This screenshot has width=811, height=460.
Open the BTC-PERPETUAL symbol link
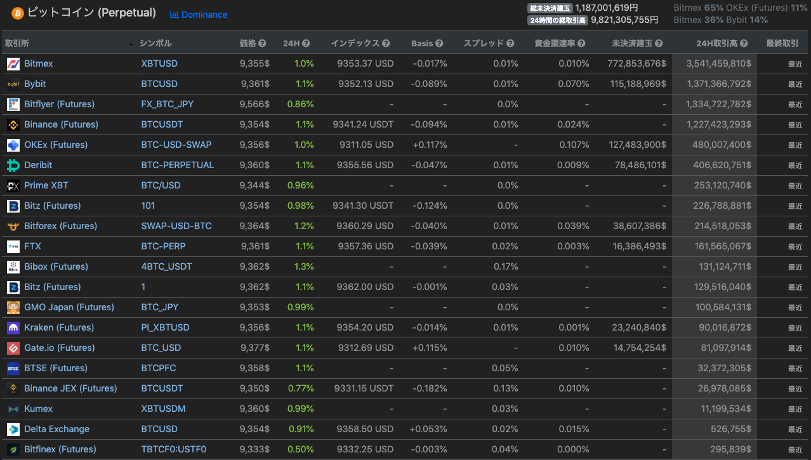(x=177, y=165)
